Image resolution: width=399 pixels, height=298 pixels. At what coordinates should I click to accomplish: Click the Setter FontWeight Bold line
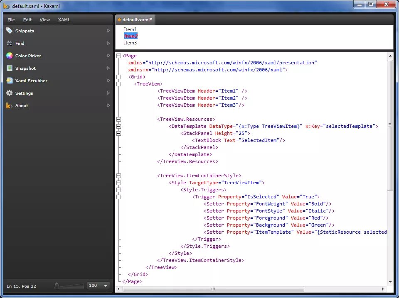(267, 204)
